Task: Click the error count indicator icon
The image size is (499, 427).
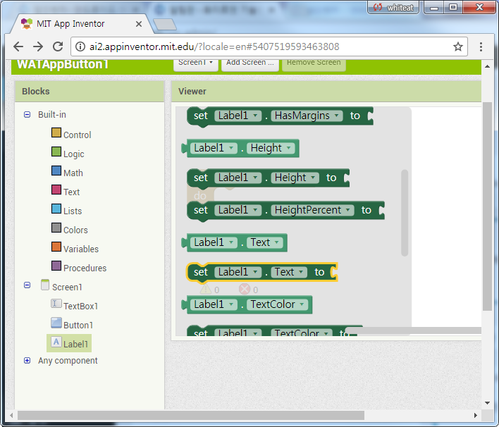Action: coord(245,289)
